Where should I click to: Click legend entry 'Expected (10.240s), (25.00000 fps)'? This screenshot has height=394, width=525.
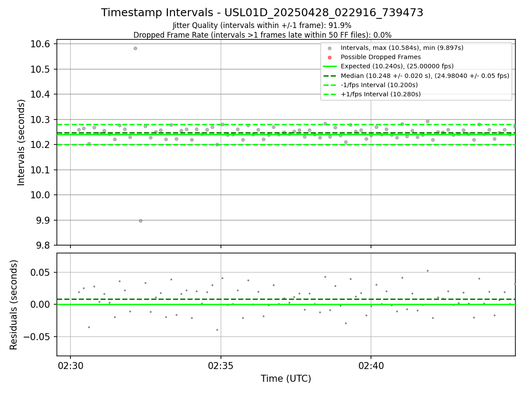(397, 66)
